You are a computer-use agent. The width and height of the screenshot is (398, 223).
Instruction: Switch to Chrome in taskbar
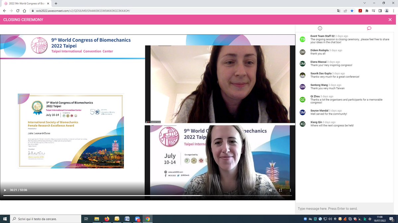pos(148,219)
